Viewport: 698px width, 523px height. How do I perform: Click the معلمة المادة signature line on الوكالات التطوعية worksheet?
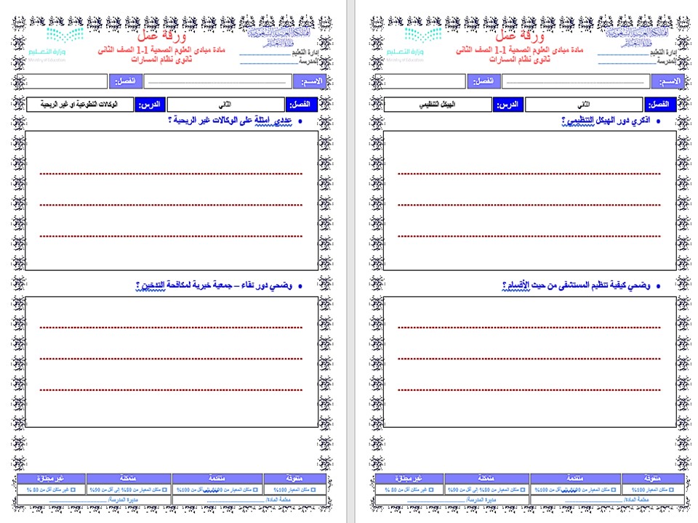pos(236,500)
